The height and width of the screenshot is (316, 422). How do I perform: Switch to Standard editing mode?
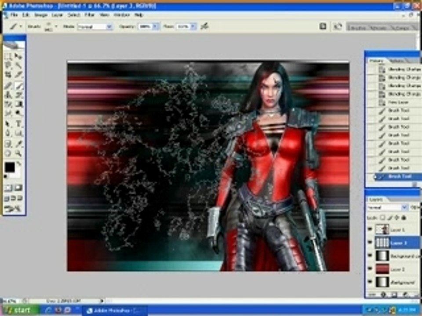[8, 187]
